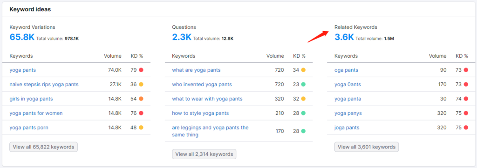477x168 pixels.
Task: Open 'what to wear with yoga pants'
Action: [207, 99]
